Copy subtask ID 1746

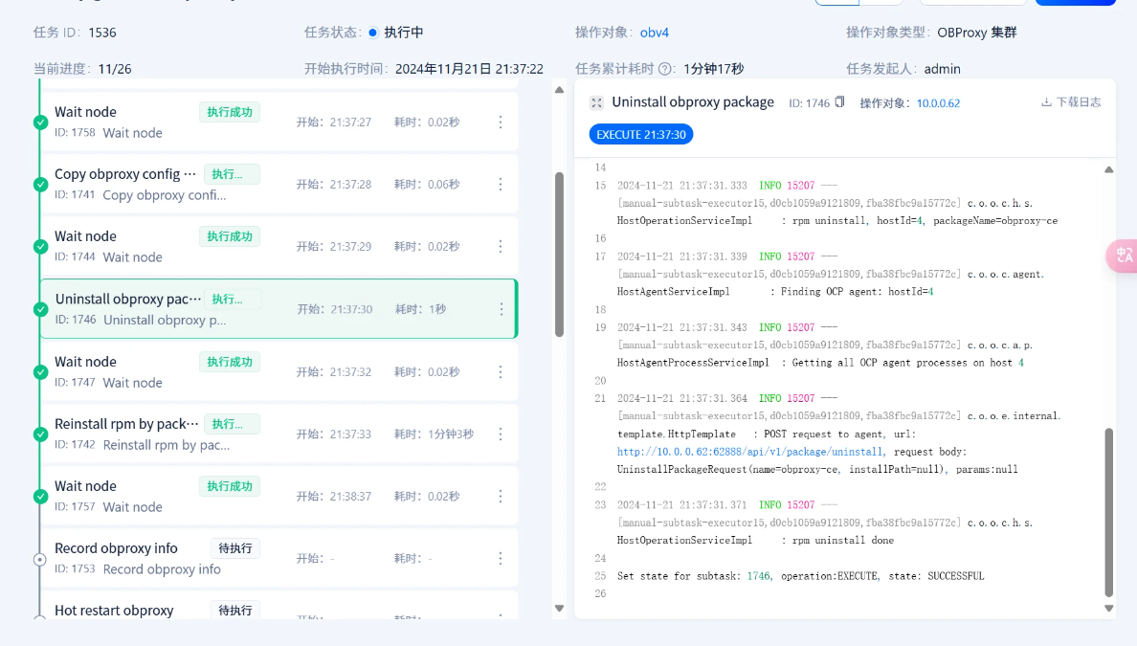point(840,102)
